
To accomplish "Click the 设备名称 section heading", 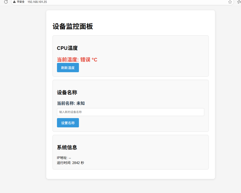I will tap(67, 92).
